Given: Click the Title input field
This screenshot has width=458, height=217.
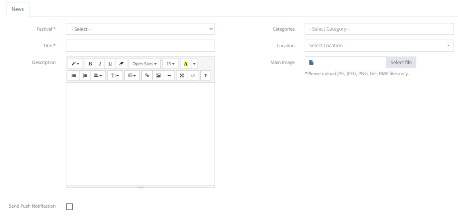Looking at the screenshot, I should (140, 46).
